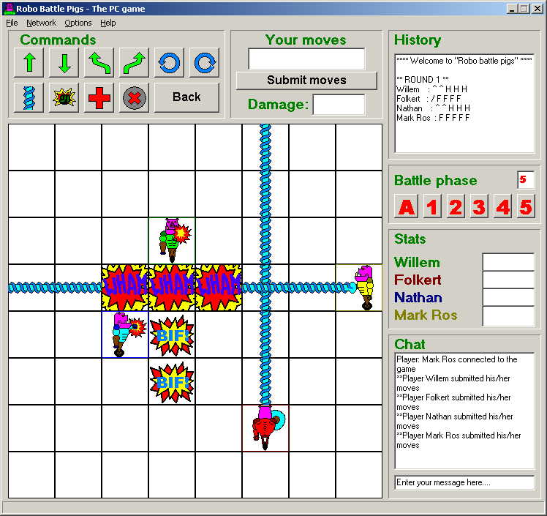The width and height of the screenshot is (547, 516).
Task: Click the Folkert player name in Stats
Action: pos(418,280)
